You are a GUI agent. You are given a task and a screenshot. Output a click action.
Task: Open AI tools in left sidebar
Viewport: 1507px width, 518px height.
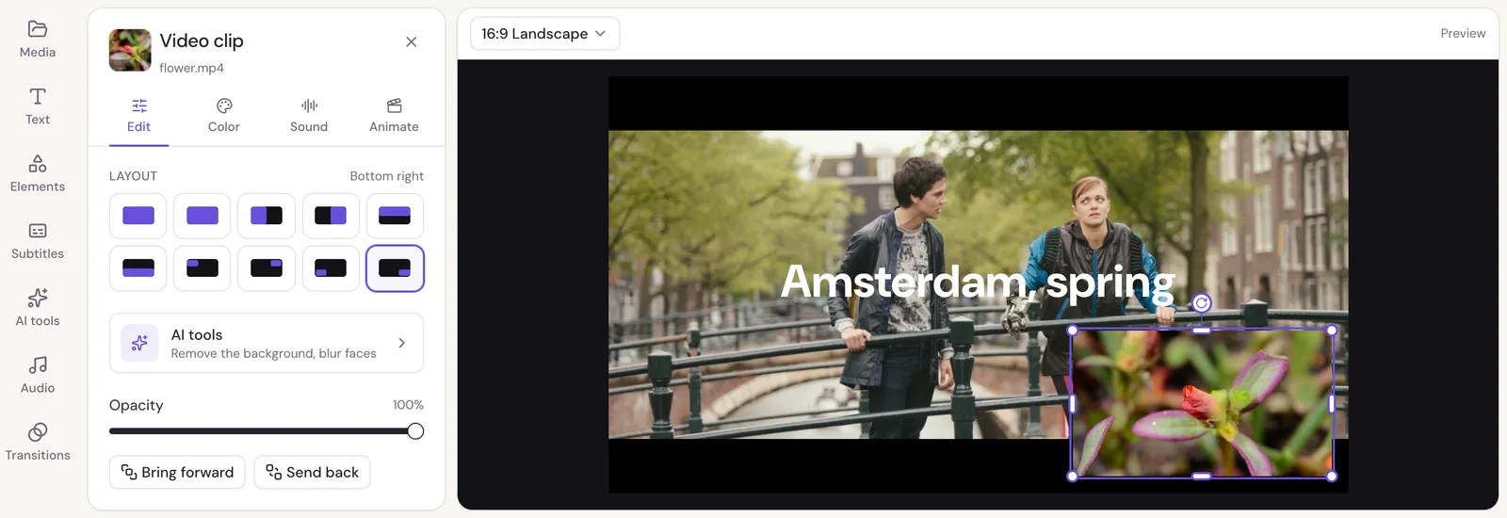(x=38, y=308)
